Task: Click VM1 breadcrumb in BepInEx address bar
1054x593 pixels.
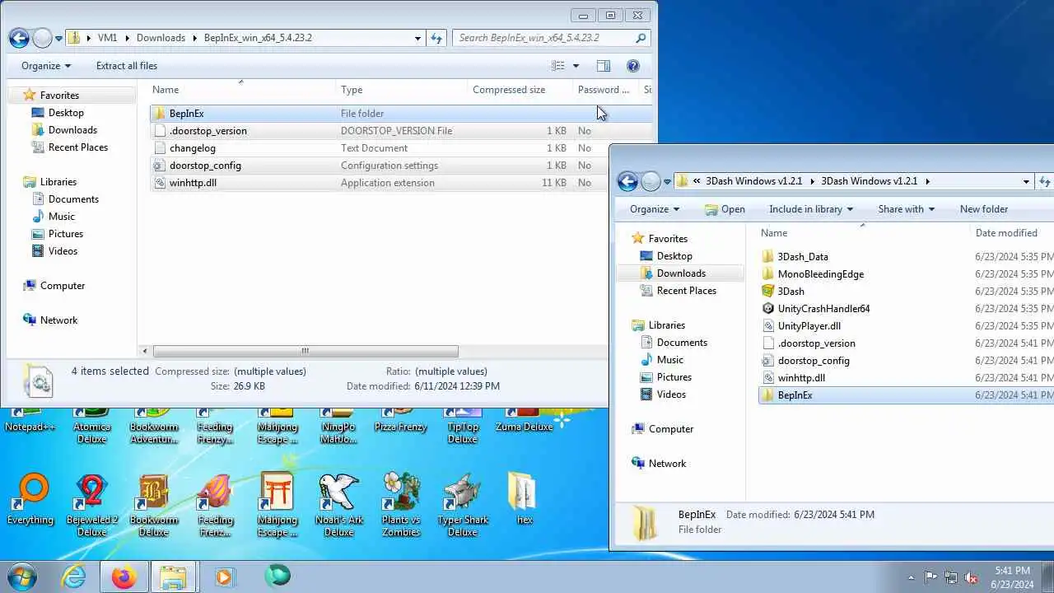Action: click(107, 38)
